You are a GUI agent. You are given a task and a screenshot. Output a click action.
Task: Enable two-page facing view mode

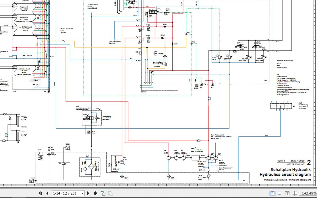tap(287, 193)
